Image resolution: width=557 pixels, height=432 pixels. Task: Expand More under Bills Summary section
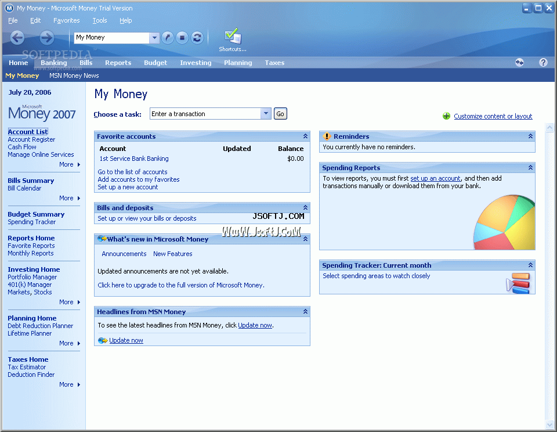tap(70, 198)
